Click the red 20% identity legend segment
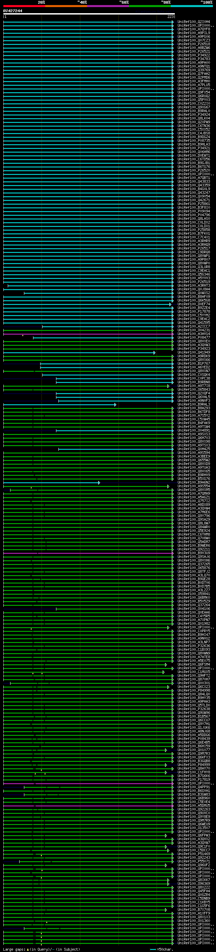Viewport: 216px width, 952px height. 24,6
